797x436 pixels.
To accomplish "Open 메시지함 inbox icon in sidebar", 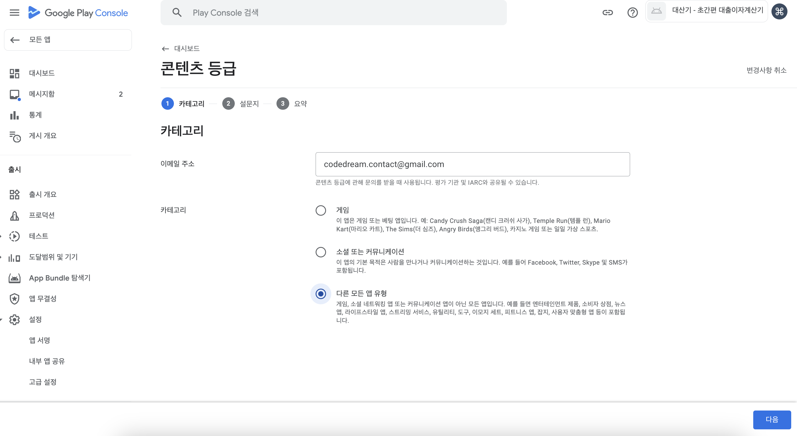I will [x=14, y=94].
